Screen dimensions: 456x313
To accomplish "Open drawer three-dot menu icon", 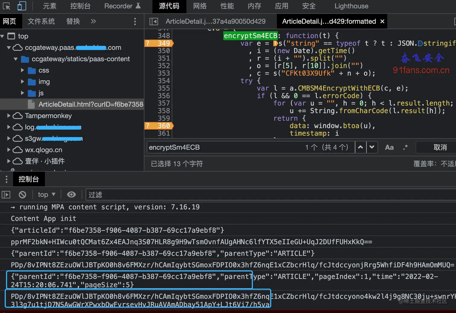I will tap(6, 179).
